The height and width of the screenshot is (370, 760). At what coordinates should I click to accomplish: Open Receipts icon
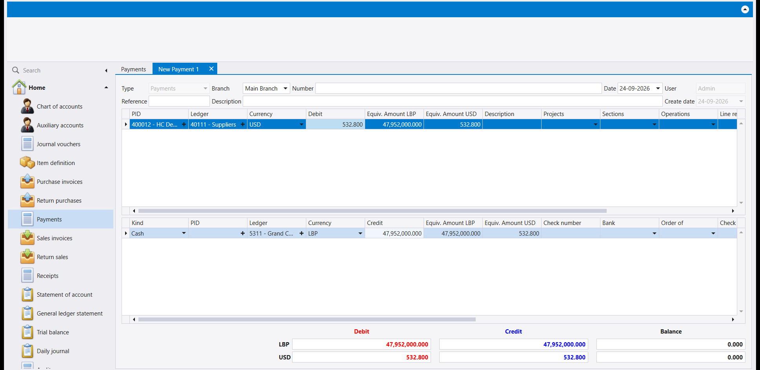(27, 276)
